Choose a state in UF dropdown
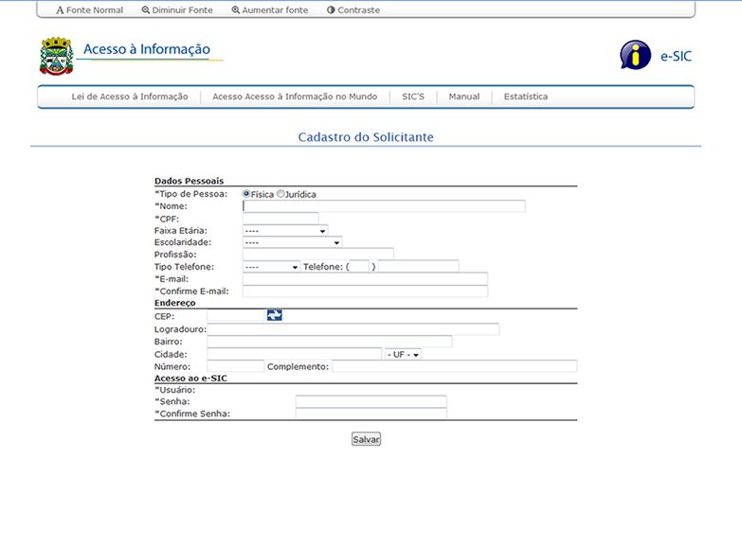Screen dimensions: 742x547 (403, 354)
